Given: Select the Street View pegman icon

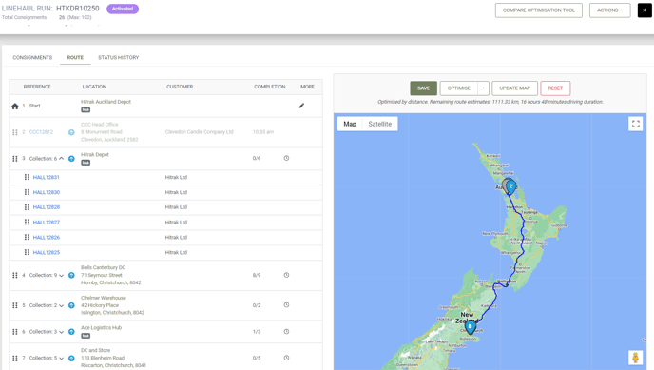Looking at the screenshot, I should pos(635,358).
